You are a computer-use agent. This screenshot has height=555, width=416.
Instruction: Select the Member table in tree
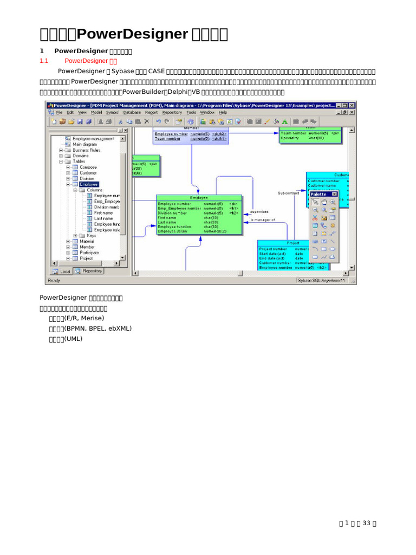point(87,247)
